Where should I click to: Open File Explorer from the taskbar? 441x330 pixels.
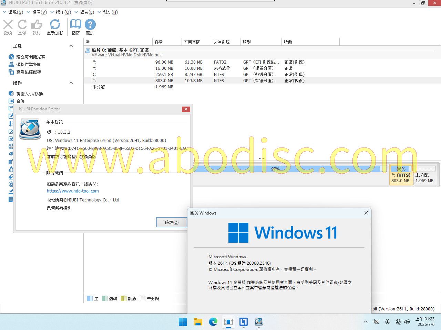coord(198,322)
